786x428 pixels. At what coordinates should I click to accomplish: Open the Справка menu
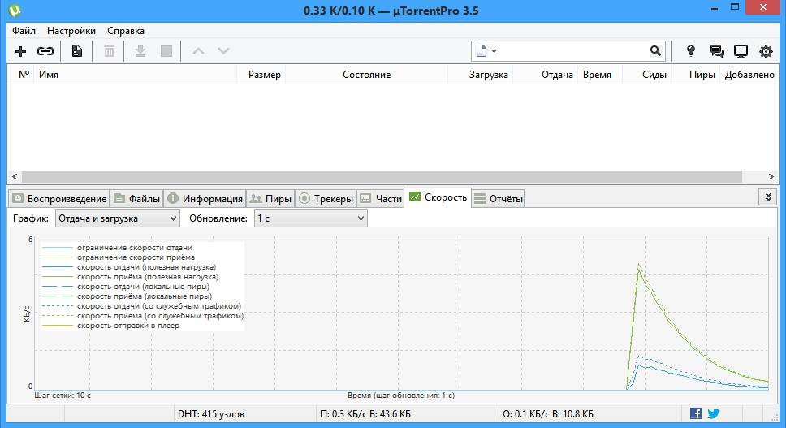pos(126,31)
